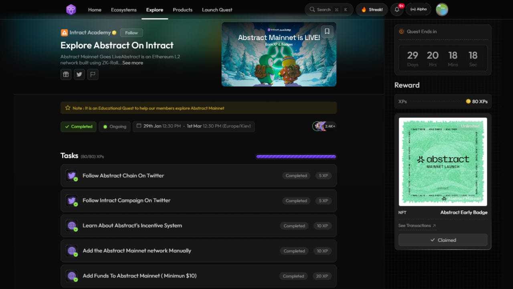
Task: Click the globe icon for Learn About Abstract's Incentive
Action: point(72,226)
